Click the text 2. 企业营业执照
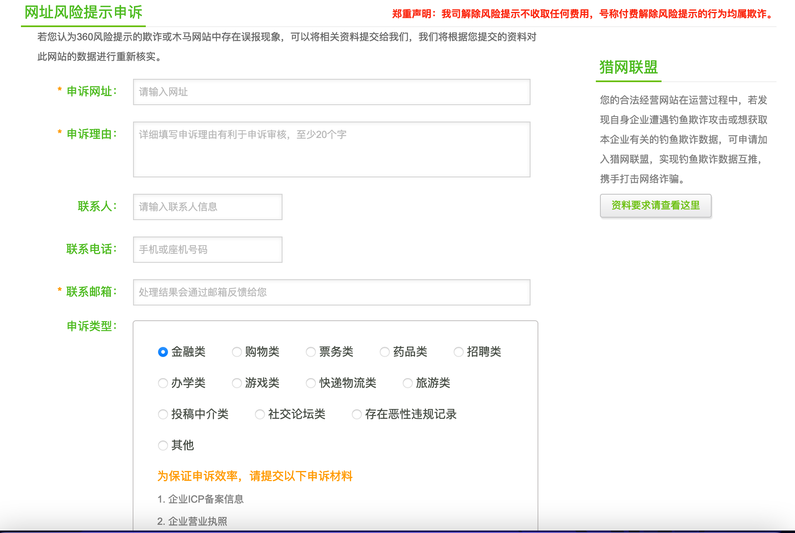Screen dimensions: 795x533 (192, 522)
